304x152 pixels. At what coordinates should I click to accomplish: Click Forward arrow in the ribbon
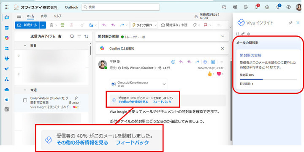122,25
